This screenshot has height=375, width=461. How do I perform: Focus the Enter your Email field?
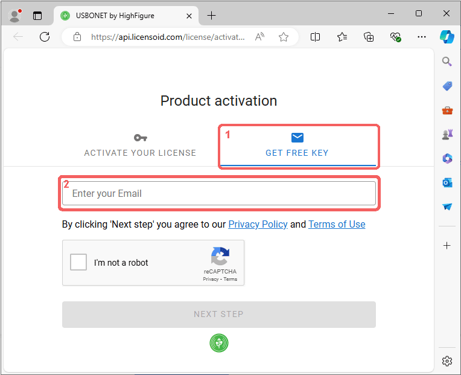click(x=219, y=193)
